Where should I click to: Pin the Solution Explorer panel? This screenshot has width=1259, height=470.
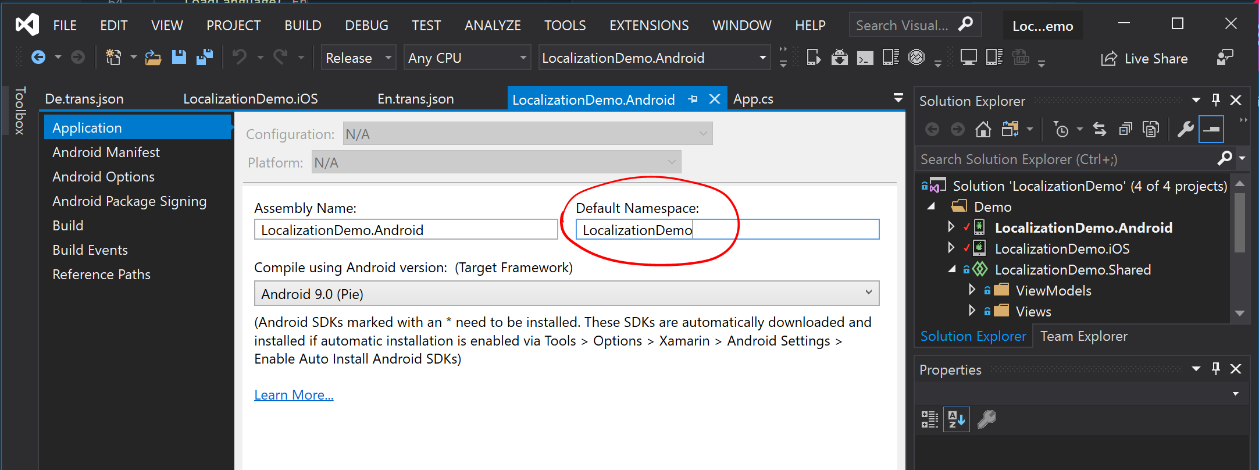(1216, 100)
